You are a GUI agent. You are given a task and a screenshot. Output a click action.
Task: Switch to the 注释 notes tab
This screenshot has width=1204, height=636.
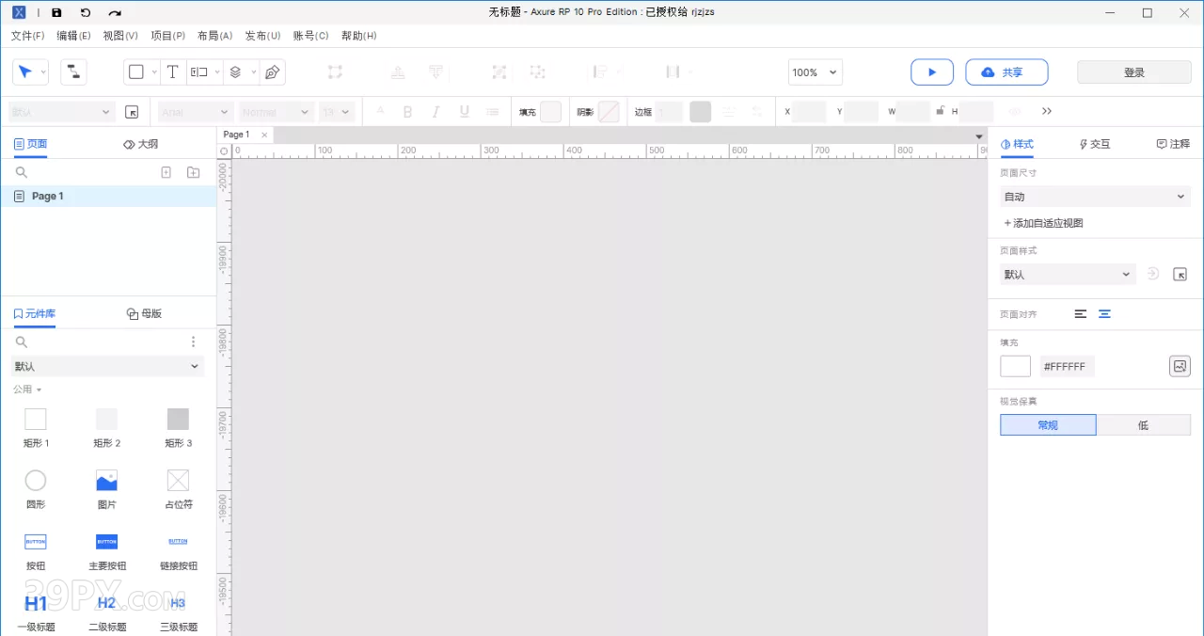pos(1173,144)
